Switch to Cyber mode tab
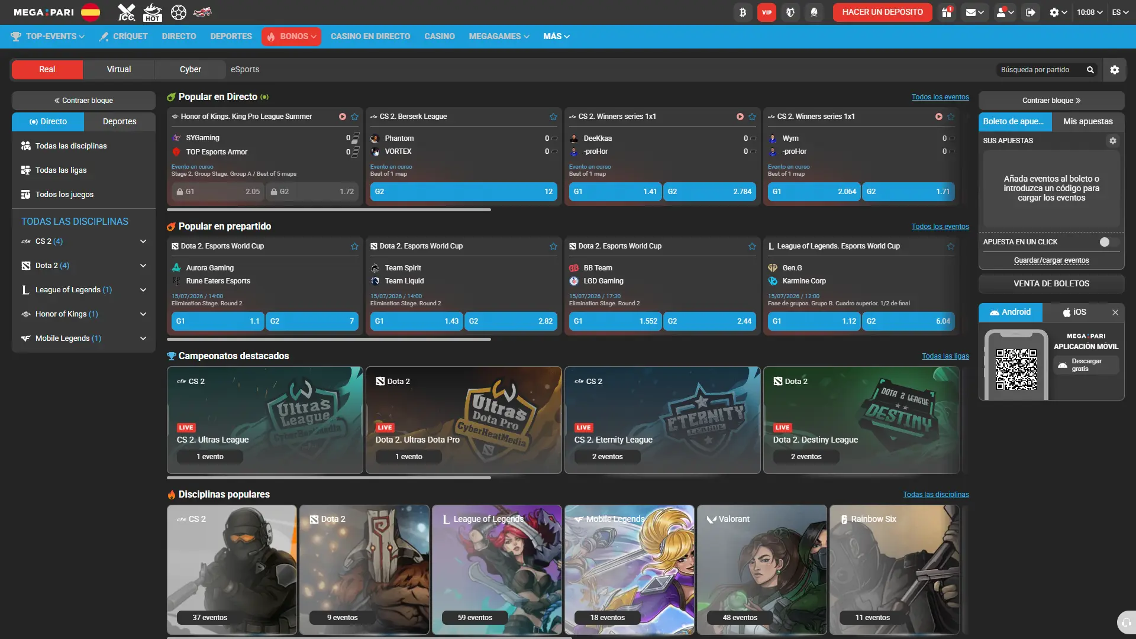This screenshot has width=1136, height=639. pos(191,70)
